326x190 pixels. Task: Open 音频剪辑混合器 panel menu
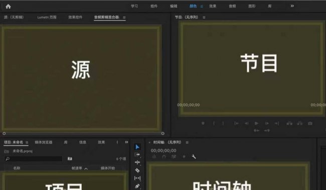point(124,17)
